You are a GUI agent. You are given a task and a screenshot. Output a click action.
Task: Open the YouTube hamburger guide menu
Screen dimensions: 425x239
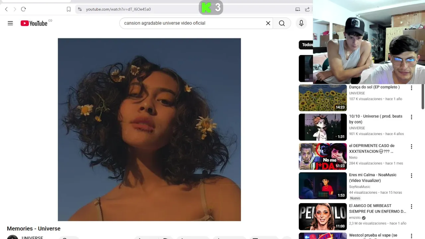coord(10,23)
